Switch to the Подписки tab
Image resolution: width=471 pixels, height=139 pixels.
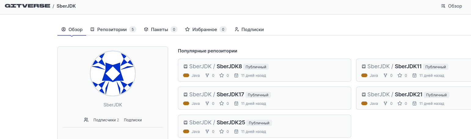[249, 30]
